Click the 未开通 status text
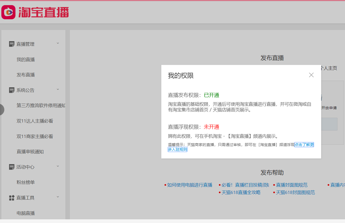Screen dimensions: 345x223 pos(212,127)
